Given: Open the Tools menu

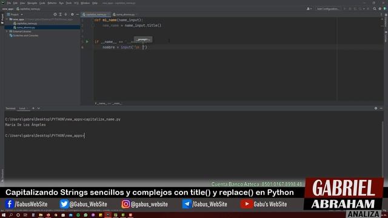Looking at the screenshot, I should [x=69, y=3].
